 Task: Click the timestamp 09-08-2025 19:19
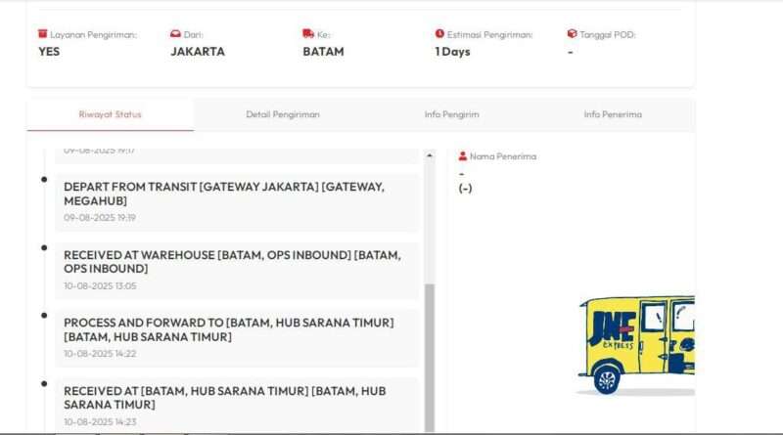pos(100,218)
